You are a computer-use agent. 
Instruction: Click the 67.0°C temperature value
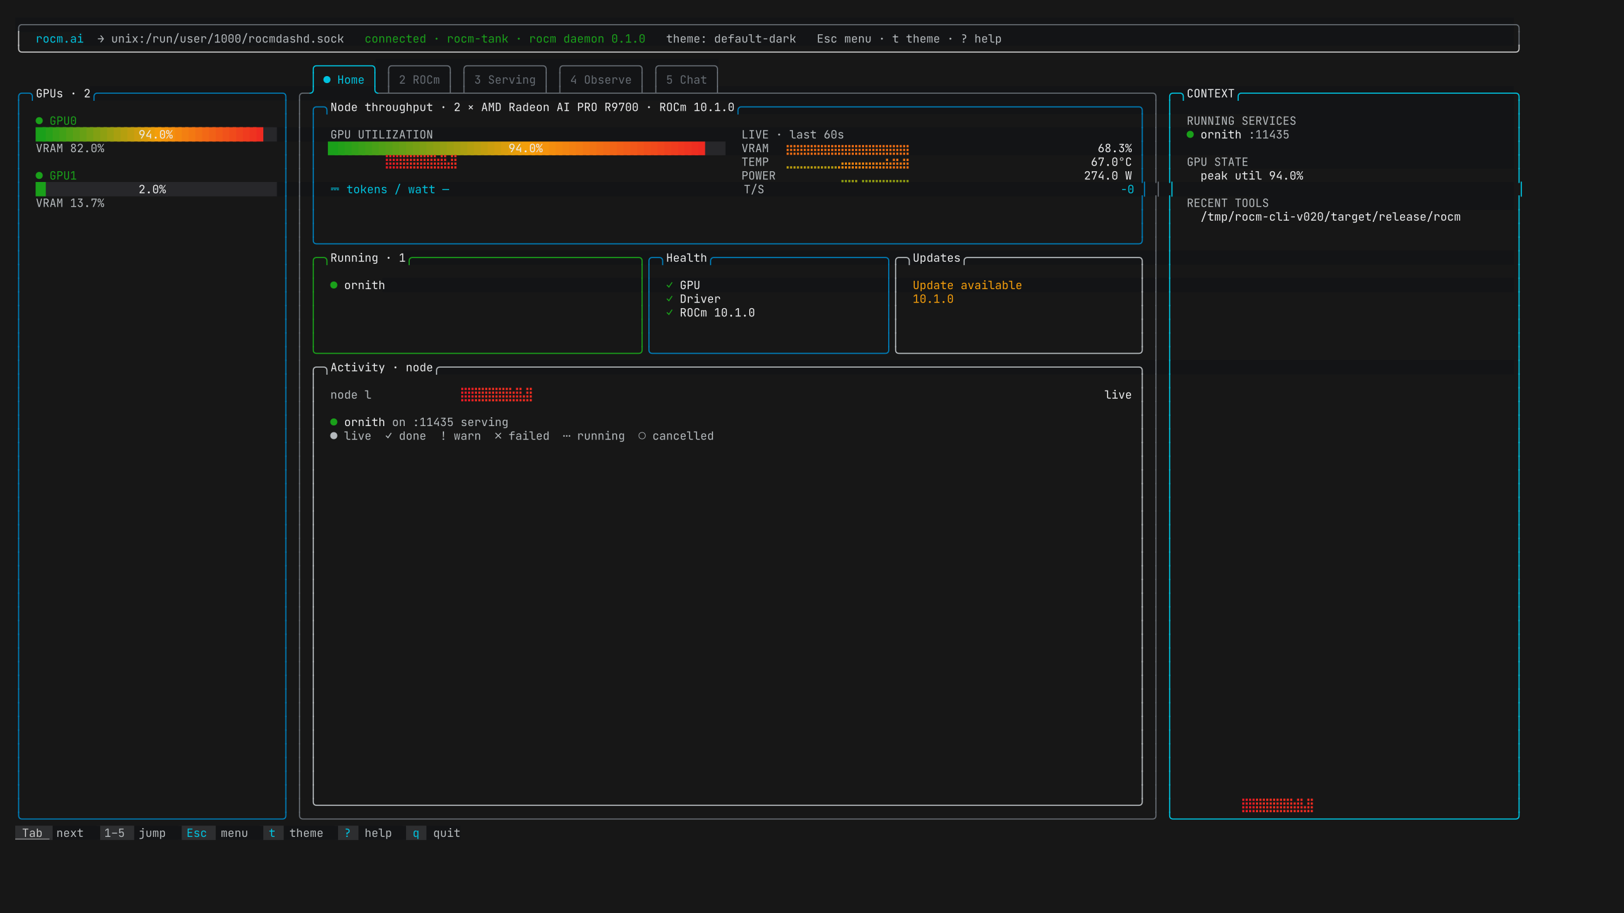pyautogui.click(x=1111, y=162)
